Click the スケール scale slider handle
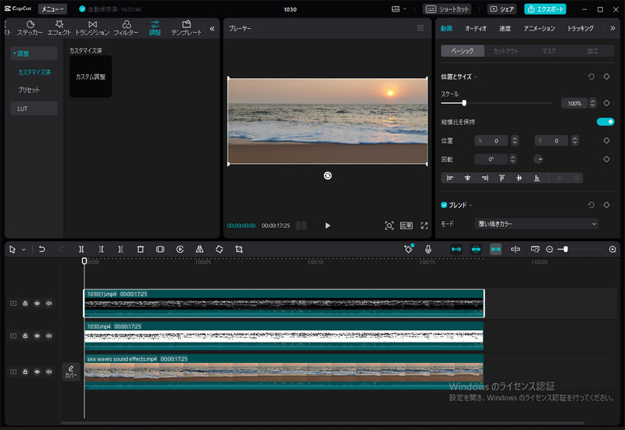This screenshot has width=625, height=430. pyautogui.click(x=464, y=103)
